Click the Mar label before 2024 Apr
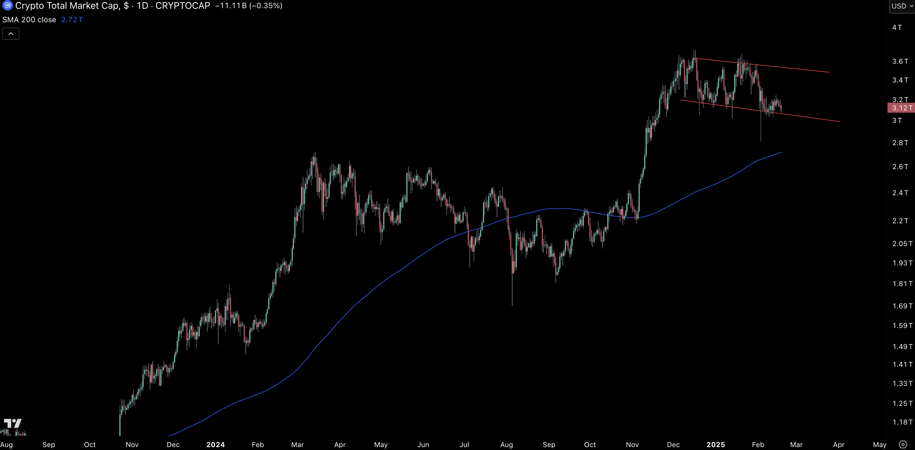 297,445
